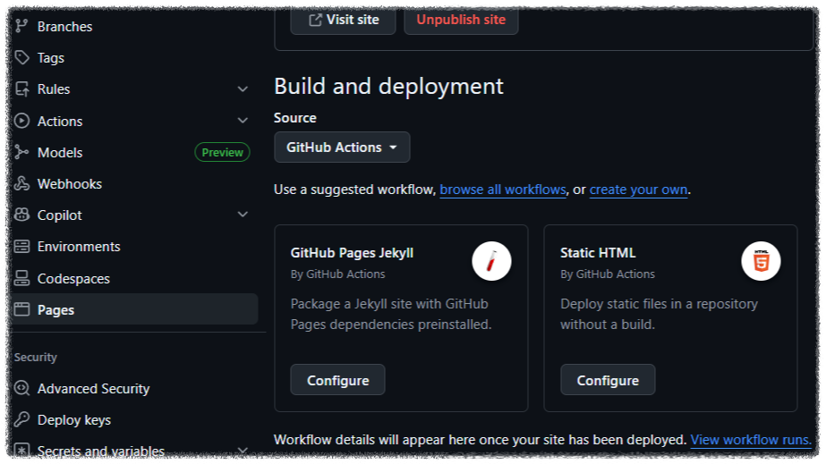Click the Copilot icon in sidebar

pyautogui.click(x=21, y=215)
